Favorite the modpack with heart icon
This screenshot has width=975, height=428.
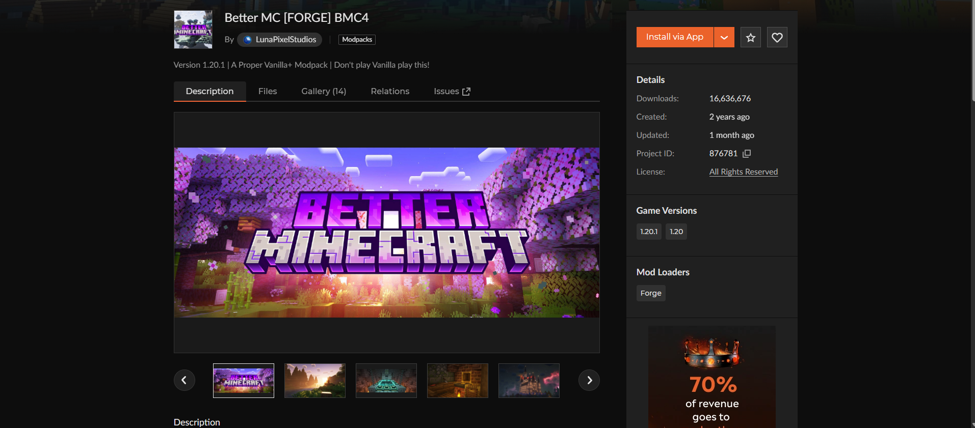(777, 37)
